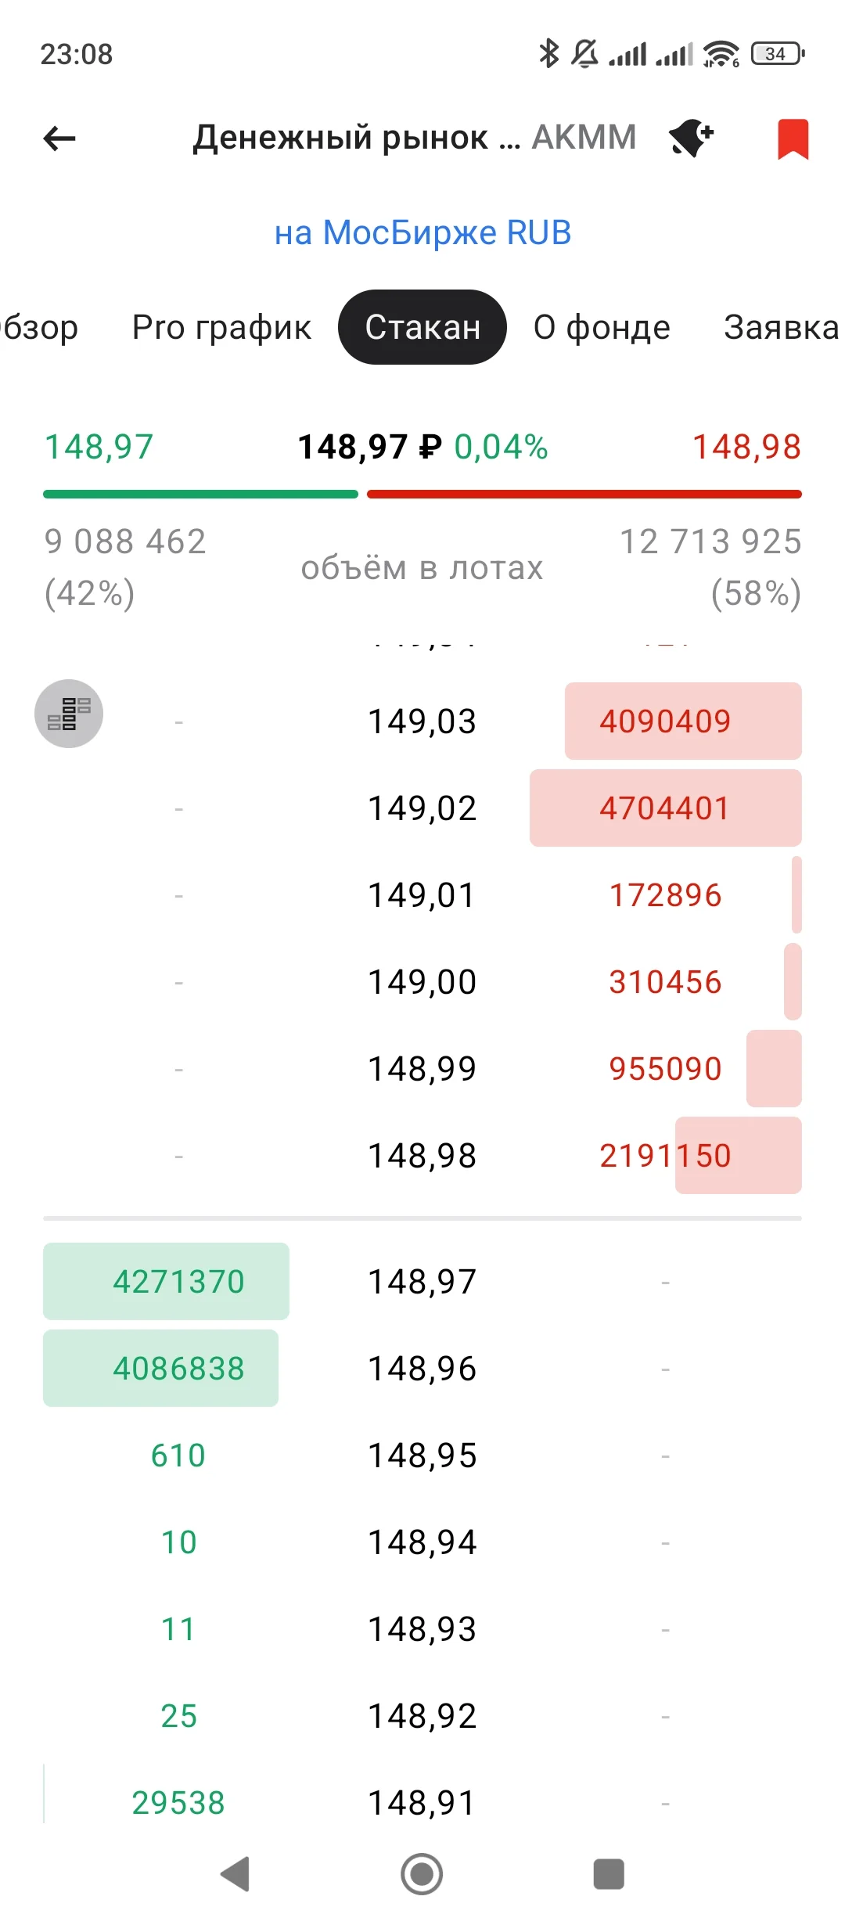This screenshot has height=1925, width=845.
Task: Open the order book view mode icon
Action: pyautogui.click(x=69, y=714)
